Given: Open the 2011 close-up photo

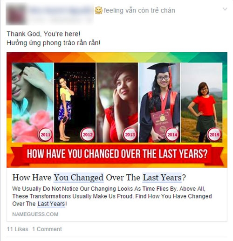Looking at the screenshot, I should pyautogui.click(x=33, y=103).
